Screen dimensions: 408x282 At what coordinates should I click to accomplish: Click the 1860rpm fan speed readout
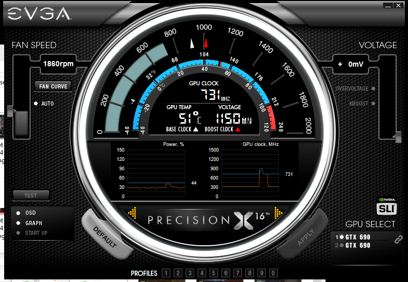pyautogui.click(x=58, y=64)
